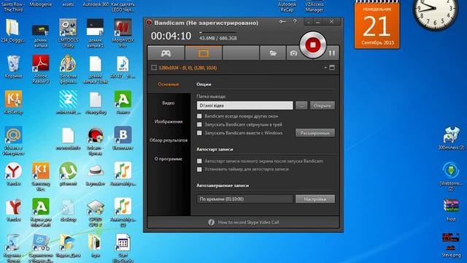Enable Bandicam всегда поверх других окон

point(199,116)
